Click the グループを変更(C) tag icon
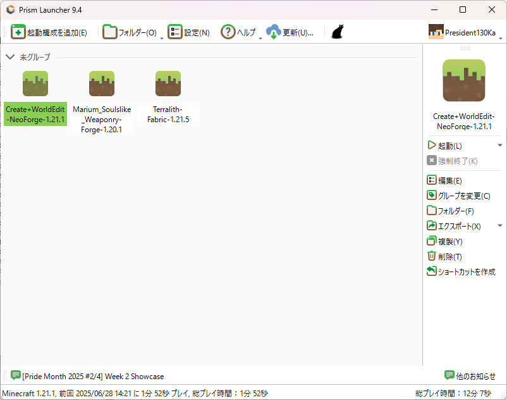The image size is (507, 400). click(x=432, y=195)
